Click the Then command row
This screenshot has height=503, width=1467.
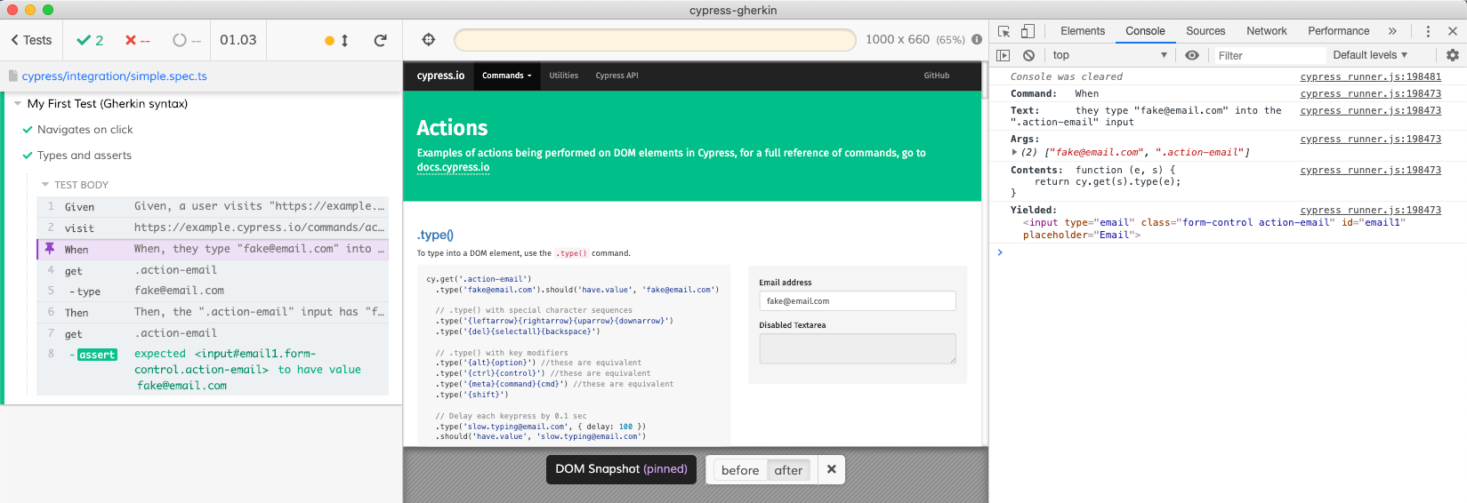coord(213,312)
